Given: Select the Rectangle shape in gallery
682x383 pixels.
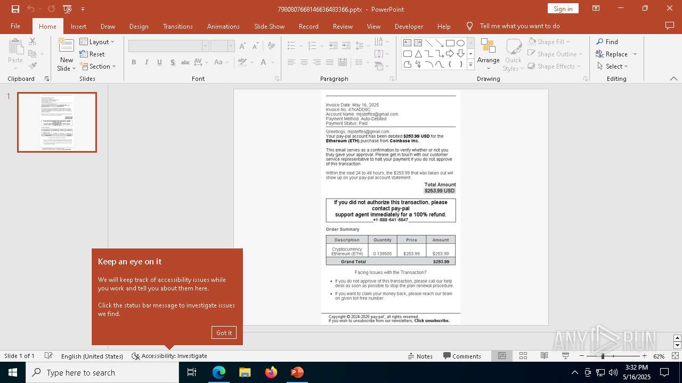Looking at the screenshot, I should point(450,43).
